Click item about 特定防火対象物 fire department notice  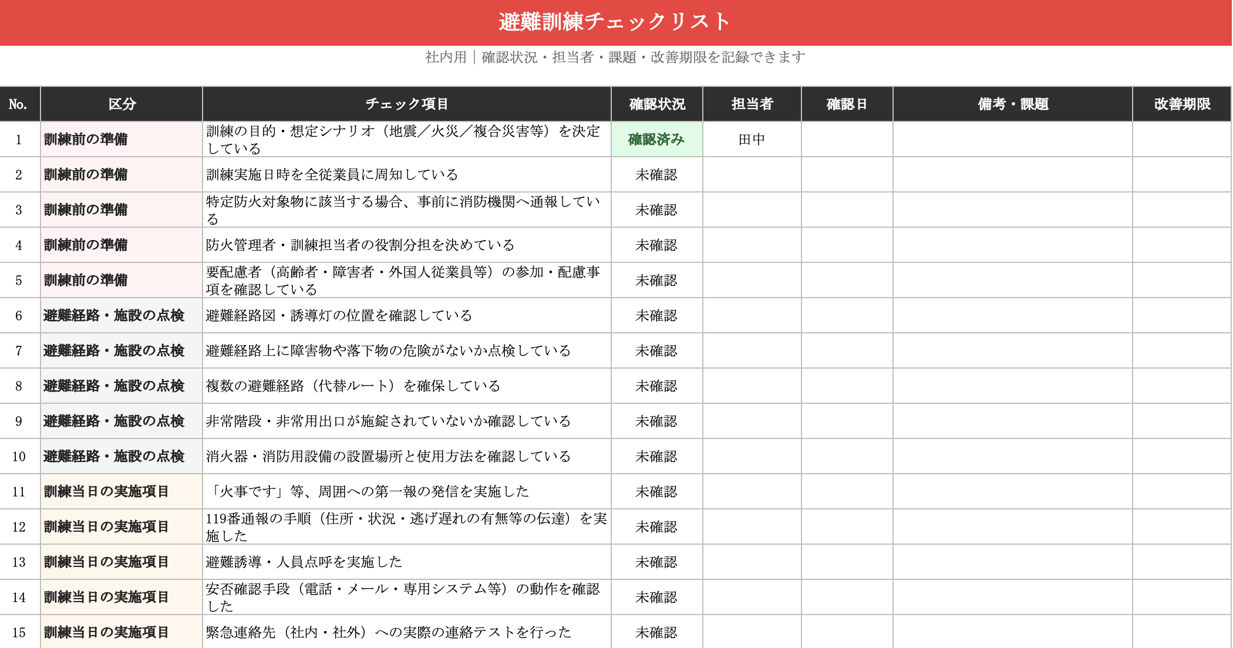coord(406,210)
